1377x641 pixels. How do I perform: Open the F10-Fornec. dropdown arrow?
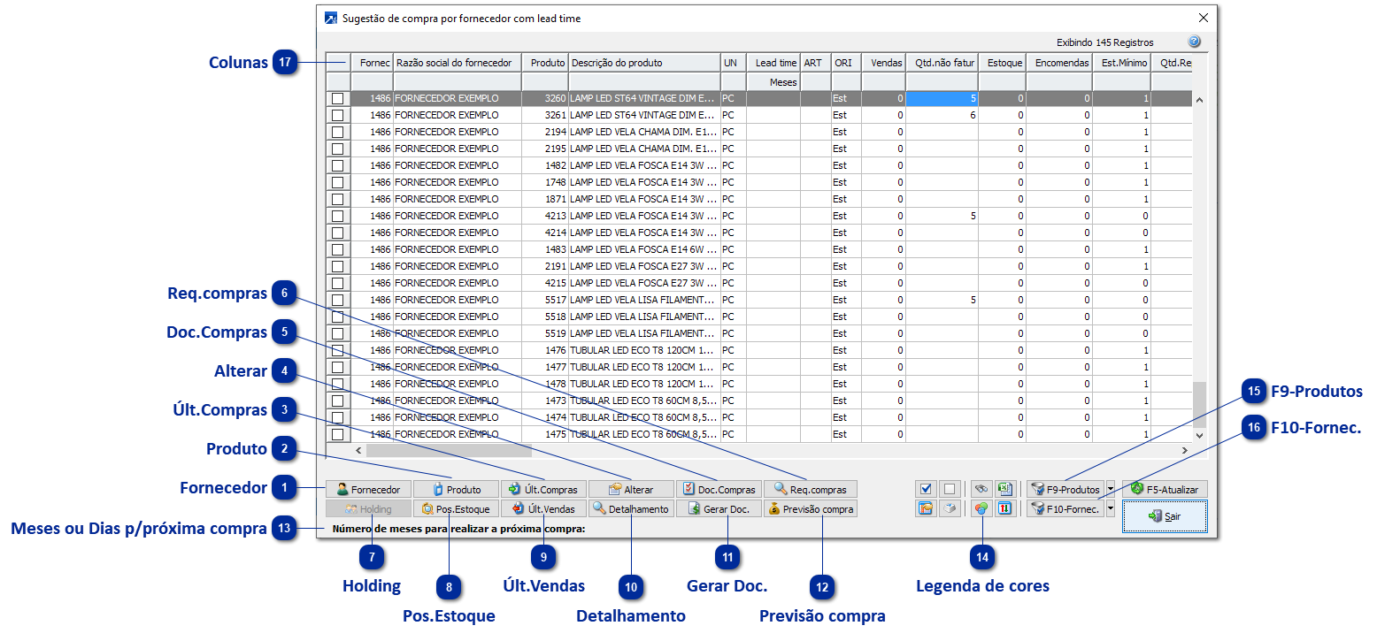[1111, 509]
